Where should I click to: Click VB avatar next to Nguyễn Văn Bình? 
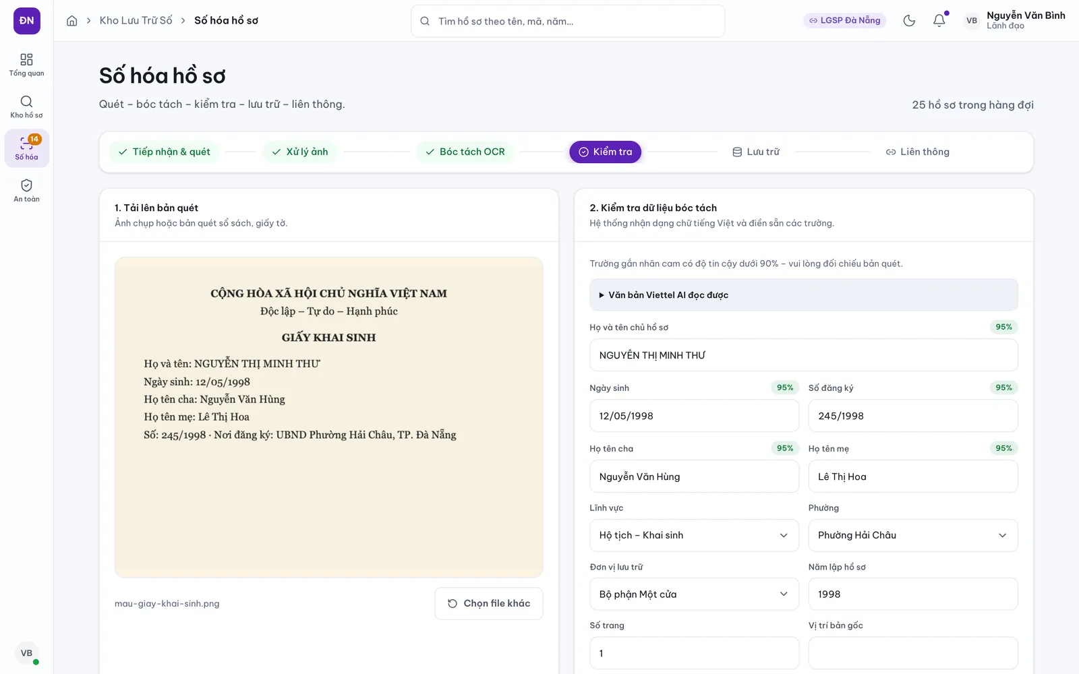coord(972,21)
